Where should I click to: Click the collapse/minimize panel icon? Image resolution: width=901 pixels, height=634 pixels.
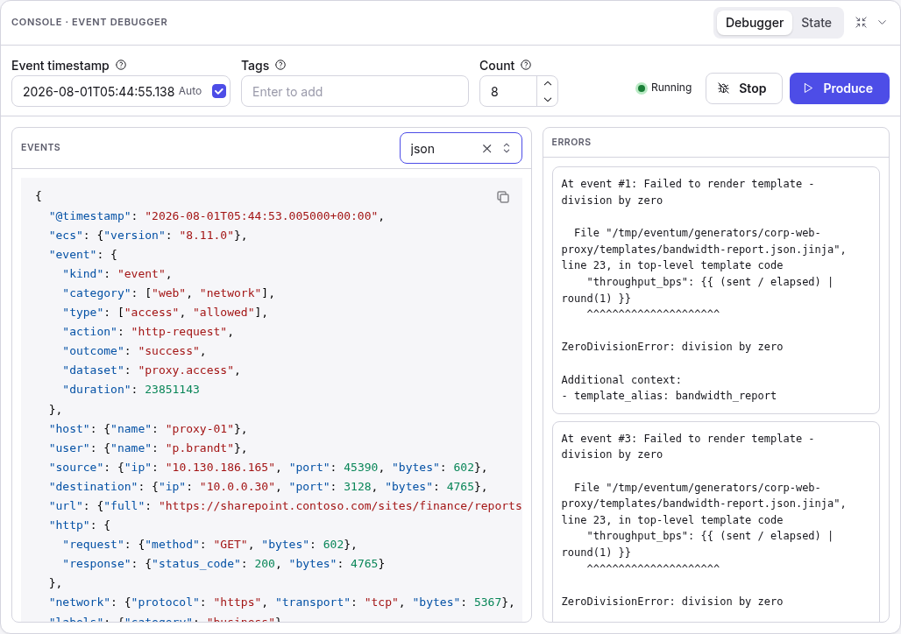point(861,23)
